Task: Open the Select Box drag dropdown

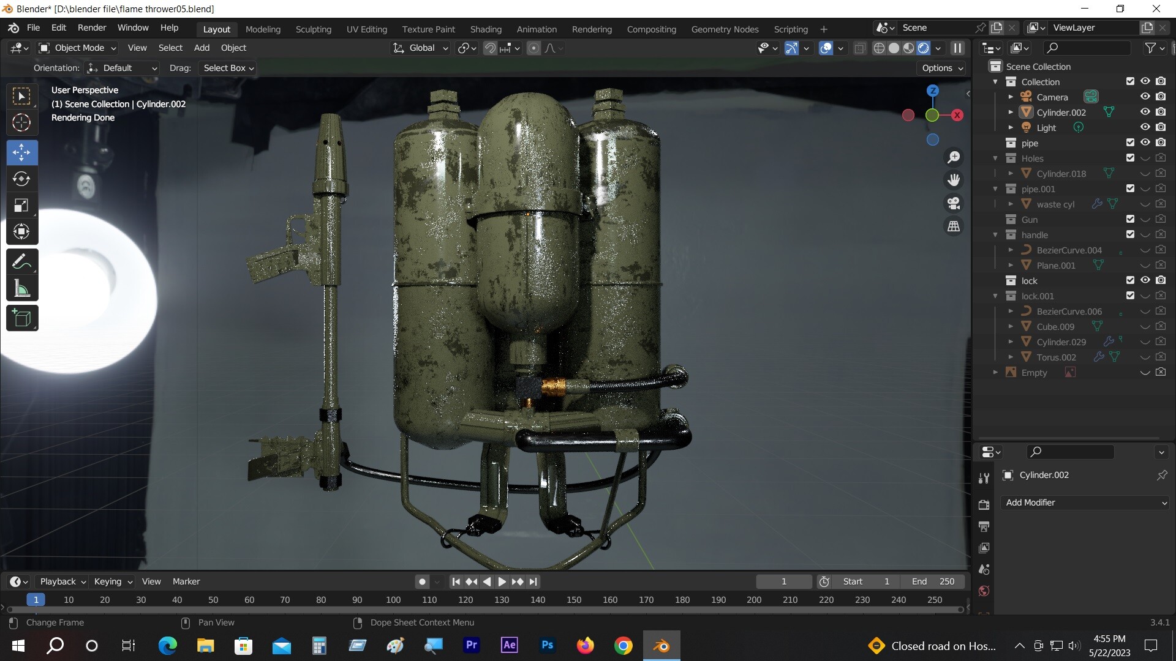Action: [227, 68]
